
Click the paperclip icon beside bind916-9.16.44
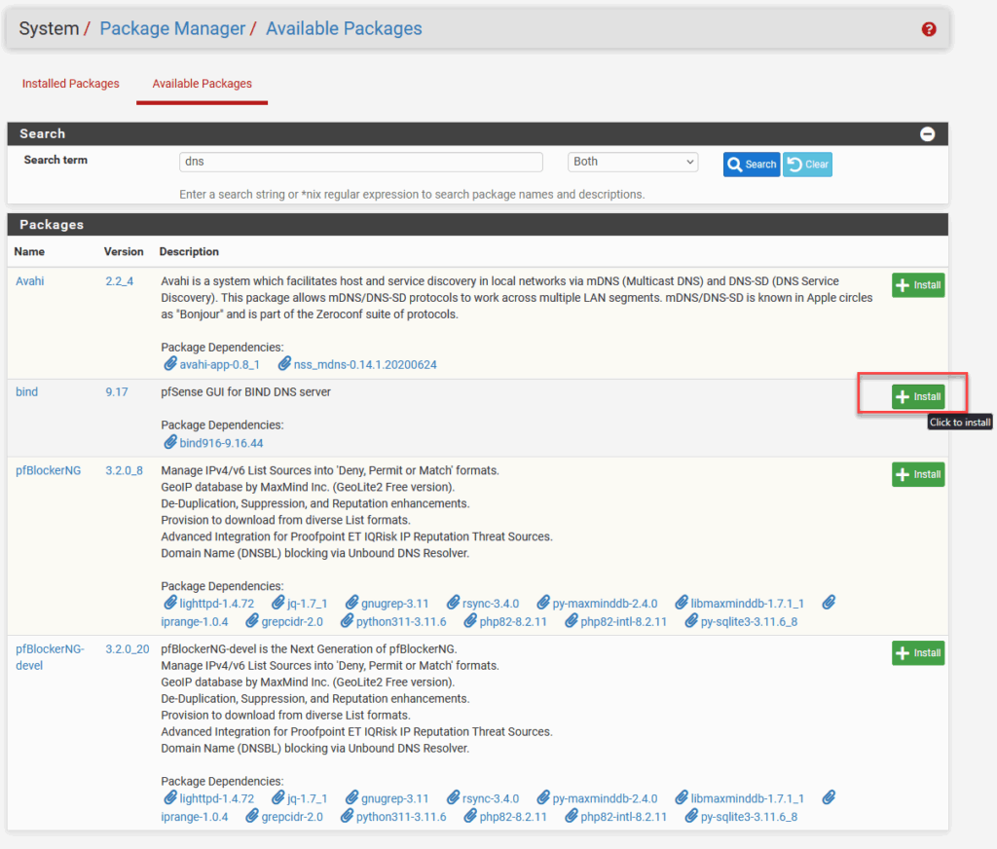pos(170,442)
